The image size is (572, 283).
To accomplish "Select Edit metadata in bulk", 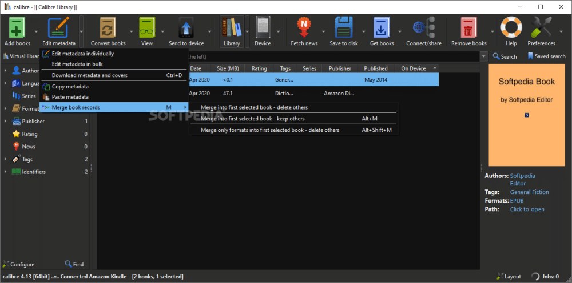I will 113,64.
